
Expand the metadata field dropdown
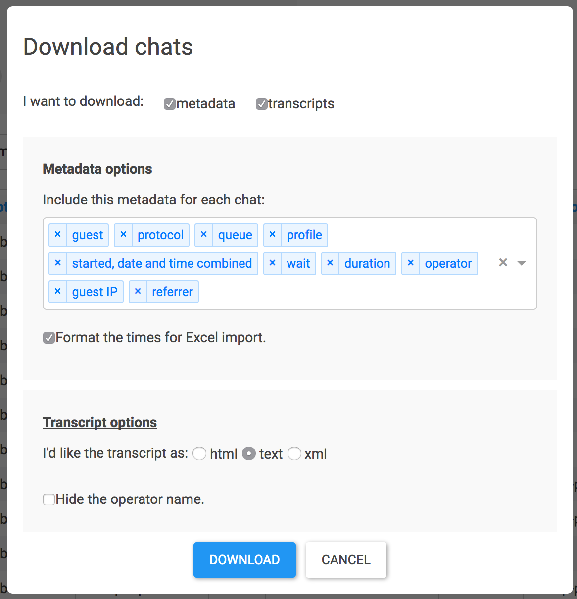point(521,263)
